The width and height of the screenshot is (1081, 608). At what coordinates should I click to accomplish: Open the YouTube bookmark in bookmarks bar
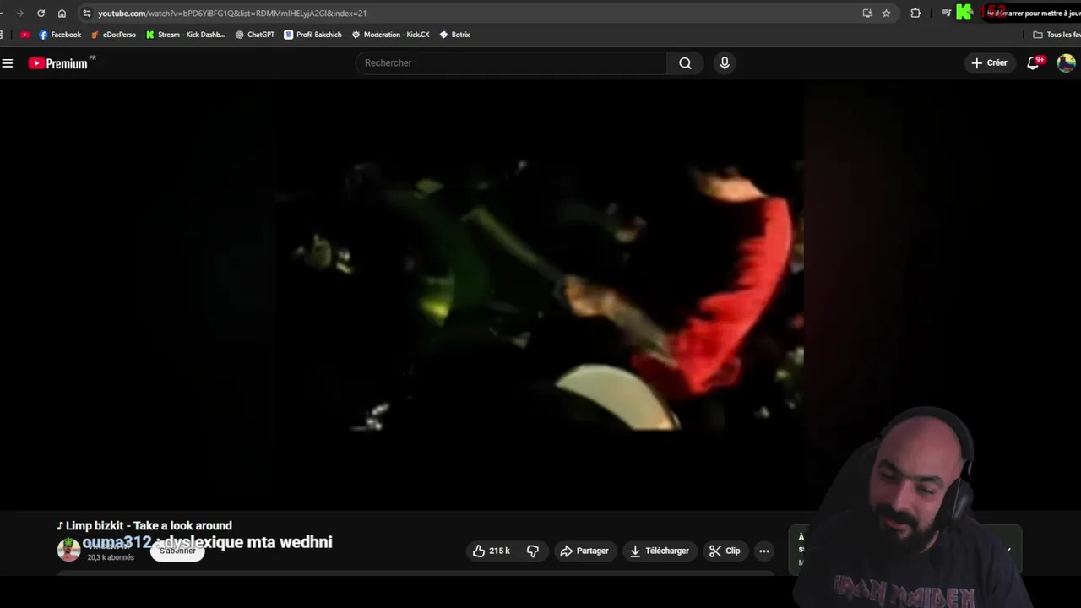[x=24, y=35]
